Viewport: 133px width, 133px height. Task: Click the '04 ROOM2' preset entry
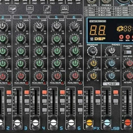[90, 15]
